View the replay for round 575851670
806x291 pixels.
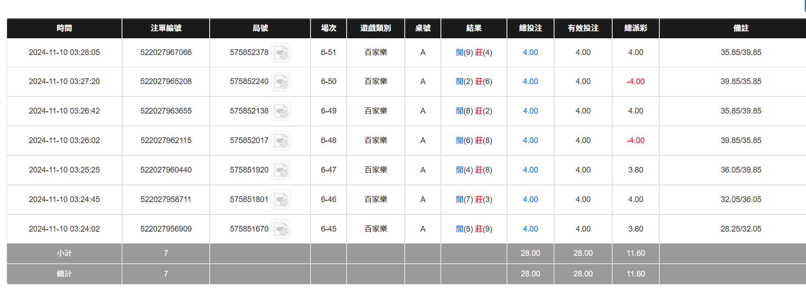281,229
